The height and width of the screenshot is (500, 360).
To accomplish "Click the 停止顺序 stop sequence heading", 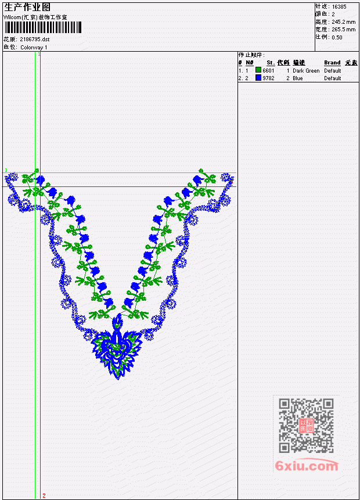I will [x=251, y=55].
